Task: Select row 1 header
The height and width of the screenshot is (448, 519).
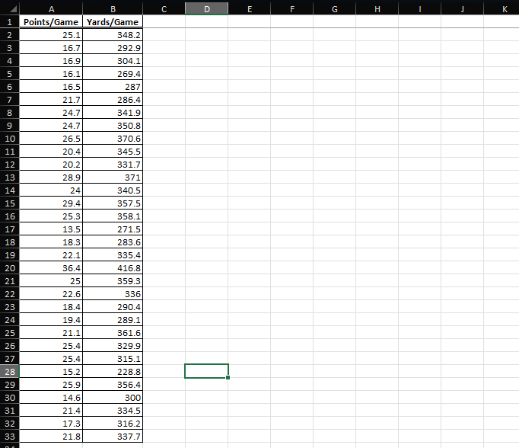Action: point(10,22)
